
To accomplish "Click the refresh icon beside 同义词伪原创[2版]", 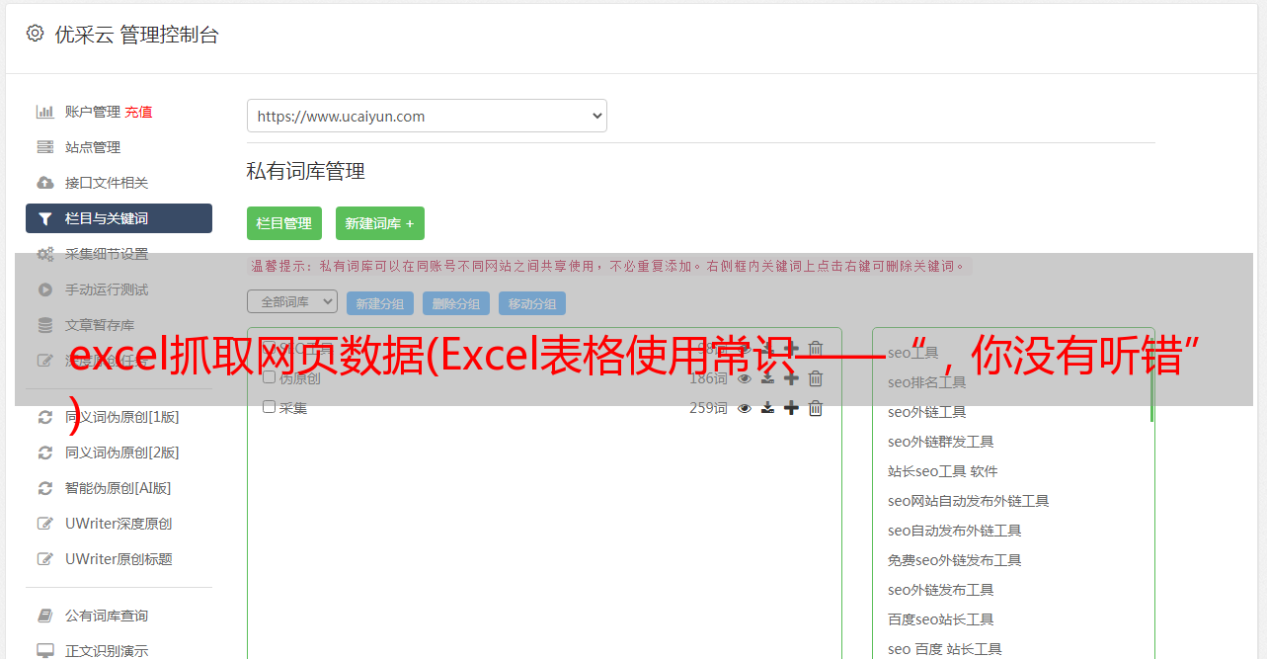I will (x=44, y=453).
